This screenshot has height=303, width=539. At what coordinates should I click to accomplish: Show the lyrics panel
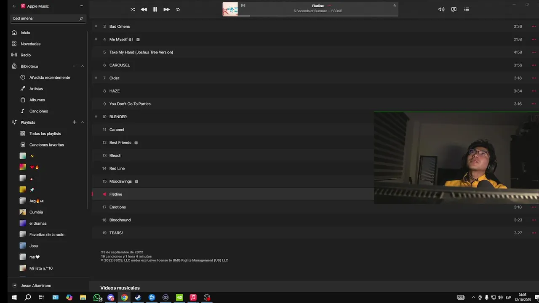(x=454, y=9)
